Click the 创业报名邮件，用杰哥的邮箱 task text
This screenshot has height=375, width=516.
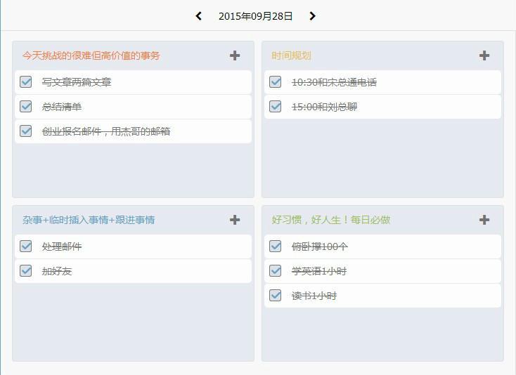(x=106, y=131)
